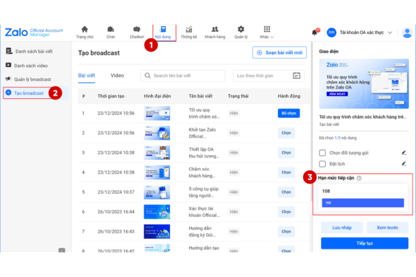Open thumbnail of Hướng dẫn đăng ký Gói article

tap(157, 231)
